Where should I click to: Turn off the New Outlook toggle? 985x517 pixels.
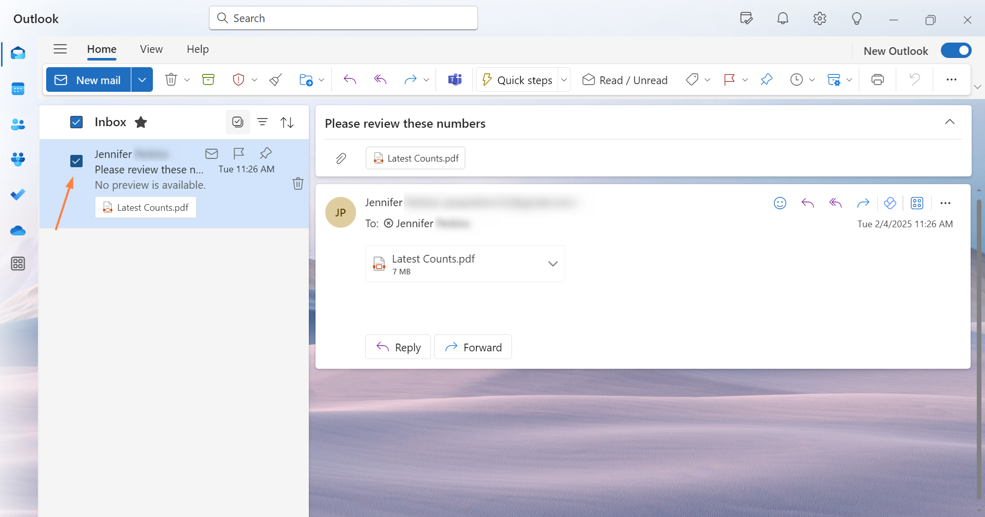pyautogui.click(x=956, y=50)
